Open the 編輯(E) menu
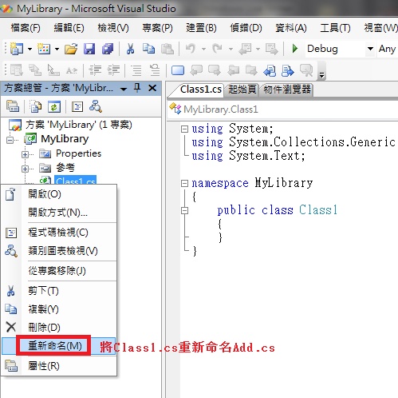 tap(69, 28)
